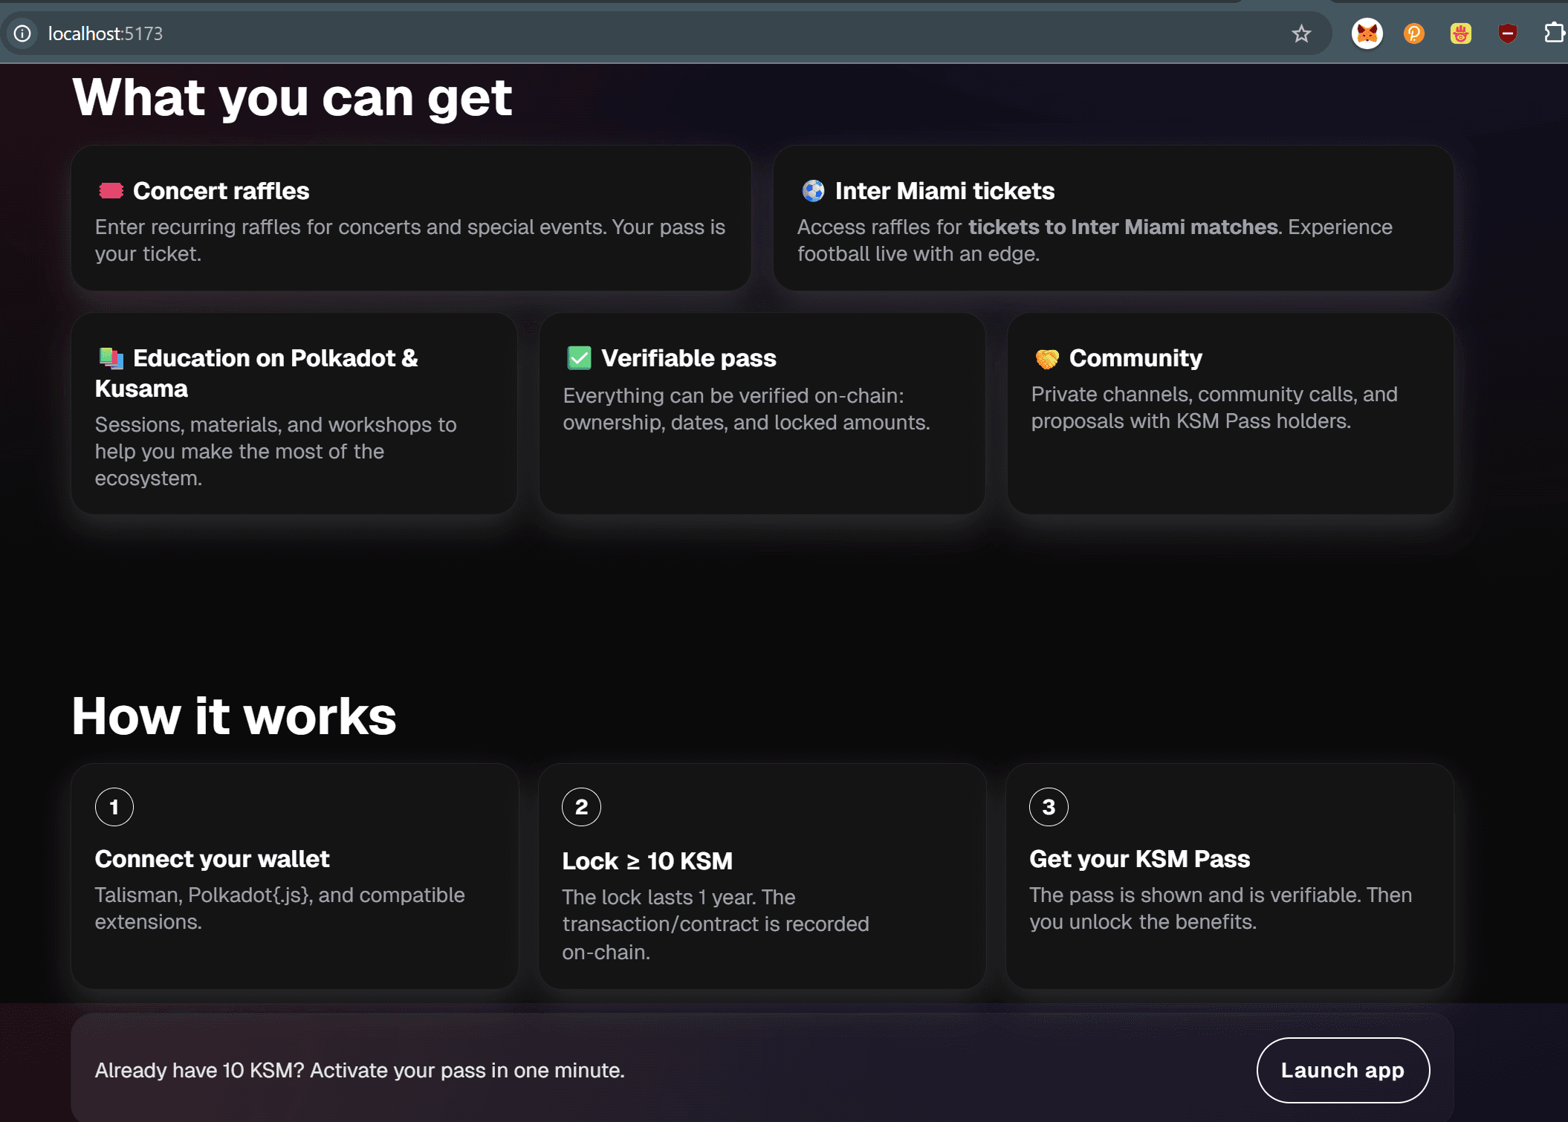Click 'The lock lasts 1 year' description
The height and width of the screenshot is (1122, 1568).
(x=716, y=924)
